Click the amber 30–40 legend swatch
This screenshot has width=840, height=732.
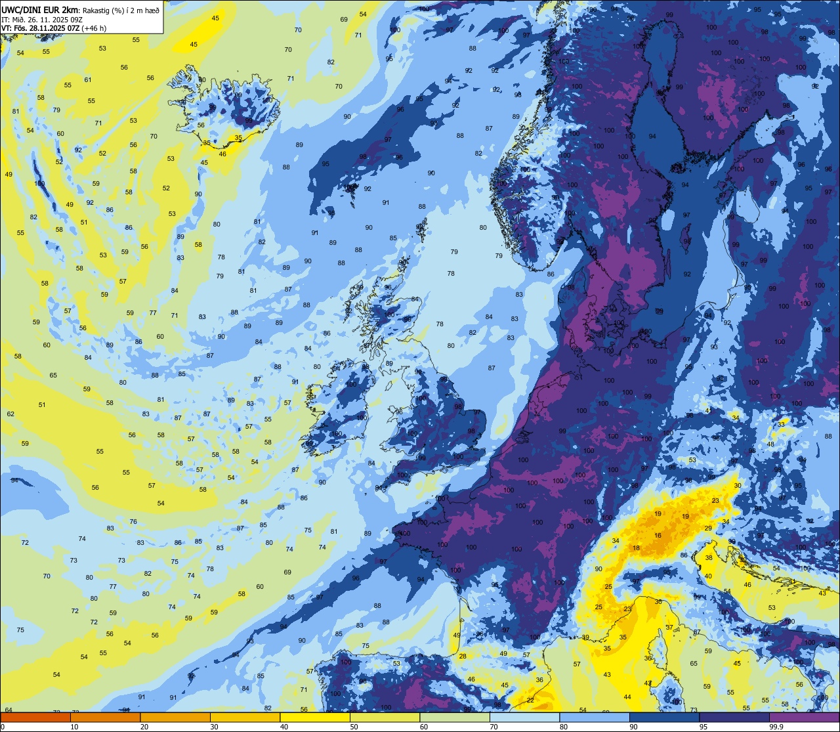click(245, 717)
